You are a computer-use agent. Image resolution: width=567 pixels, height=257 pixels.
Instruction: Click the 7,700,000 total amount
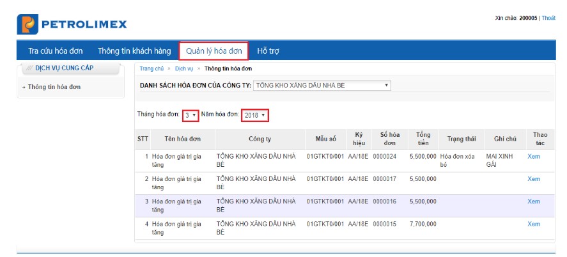click(423, 224)
